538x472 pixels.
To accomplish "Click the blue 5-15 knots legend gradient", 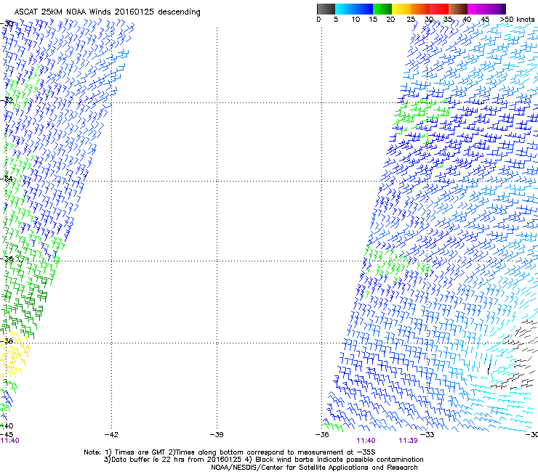I will (x=354, y=9).
